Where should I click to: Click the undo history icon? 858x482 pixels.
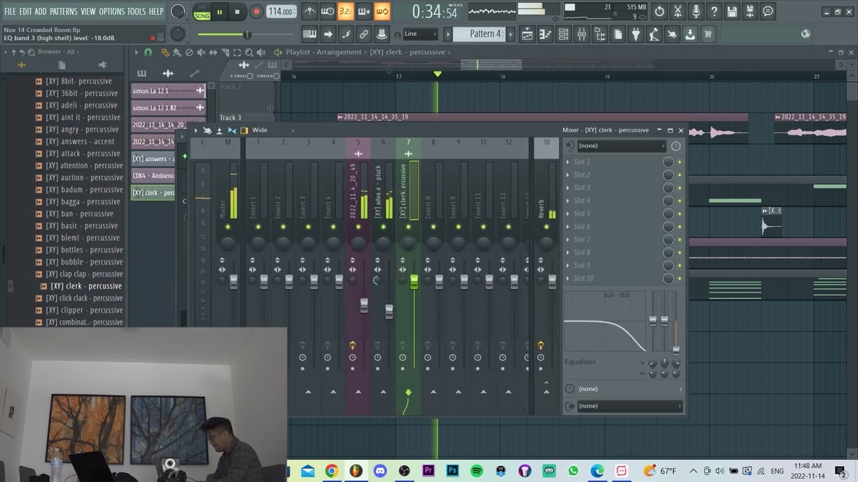[660, 11]
